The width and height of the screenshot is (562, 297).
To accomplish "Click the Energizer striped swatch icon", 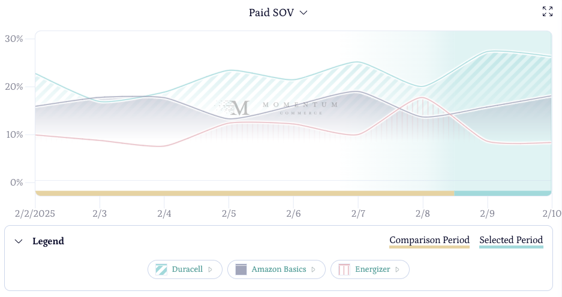I will click(344, 269).
